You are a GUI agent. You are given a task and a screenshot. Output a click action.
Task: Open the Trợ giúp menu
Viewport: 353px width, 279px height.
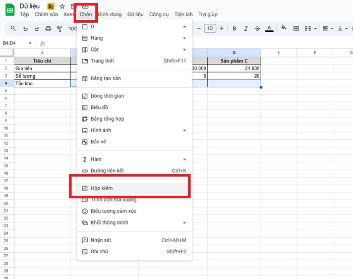click(x=208, y=15)
